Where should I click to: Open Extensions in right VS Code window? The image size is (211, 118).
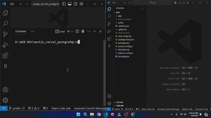coord(109,39)
